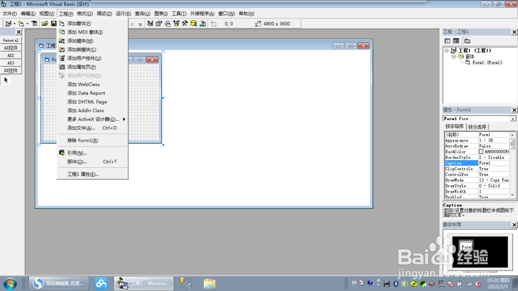Choose 添加用户控件(U) from the menu

(x=93, y=58)
